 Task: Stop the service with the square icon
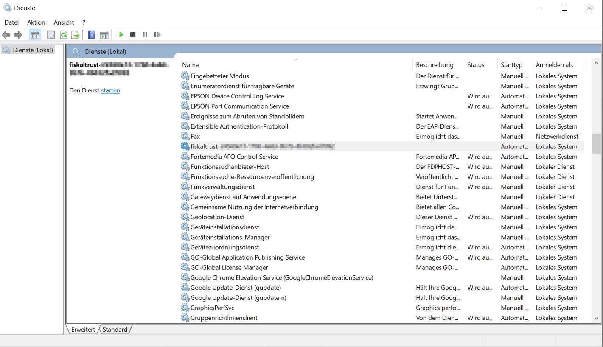point(133,35)
